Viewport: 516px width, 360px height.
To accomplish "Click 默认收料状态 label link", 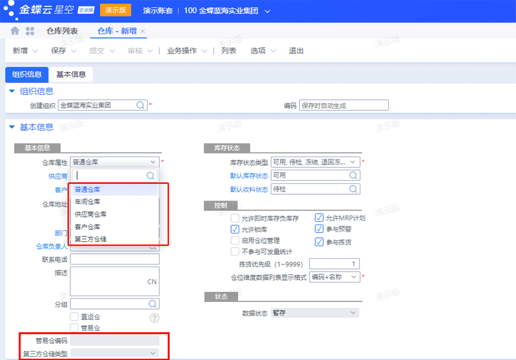I will tap(249, 189).
